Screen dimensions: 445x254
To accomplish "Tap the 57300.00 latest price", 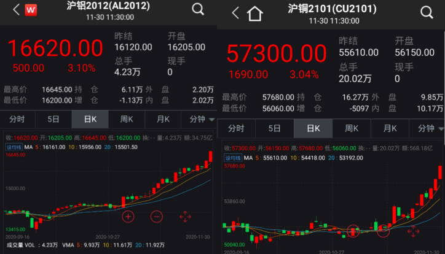I will (x=277, y=53).
